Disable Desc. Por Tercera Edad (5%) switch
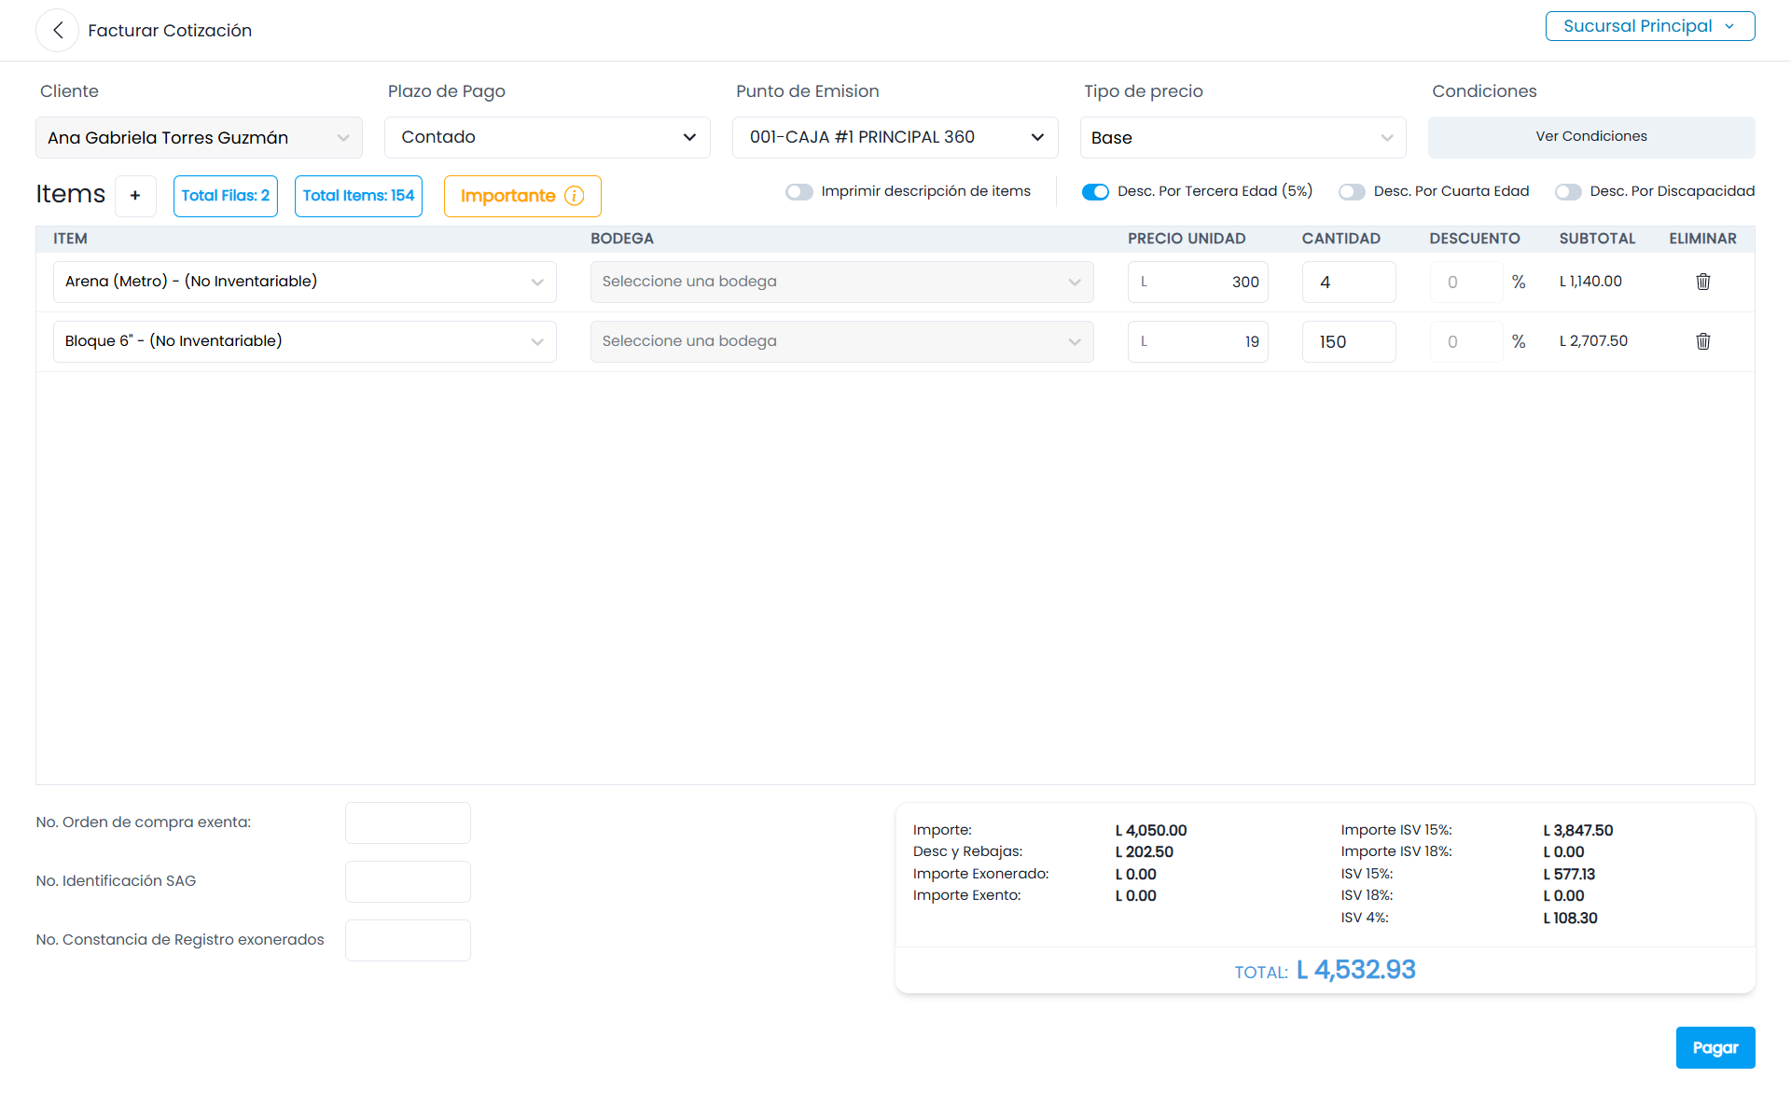This screenshot has height=1119, width=1791. coord(1095,191)
